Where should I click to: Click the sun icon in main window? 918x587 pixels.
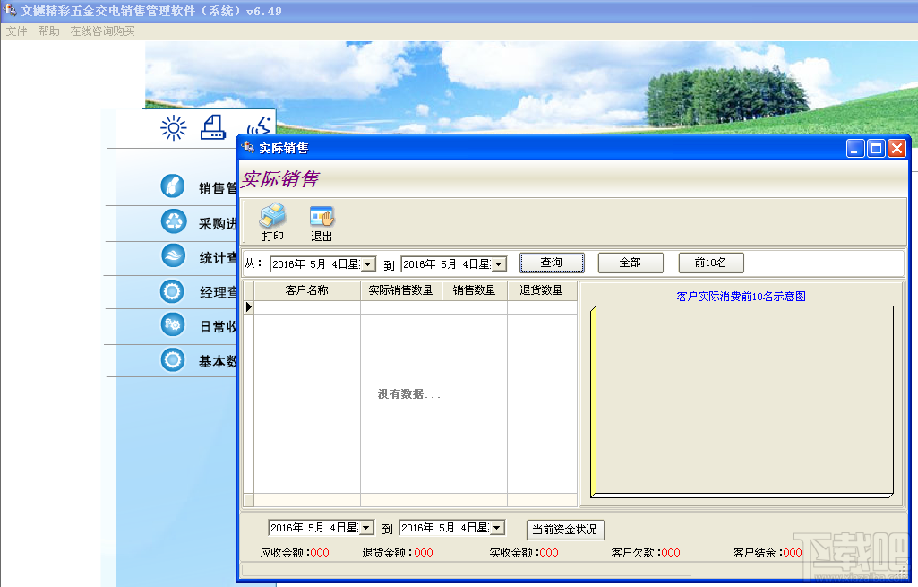pos(173,128)
